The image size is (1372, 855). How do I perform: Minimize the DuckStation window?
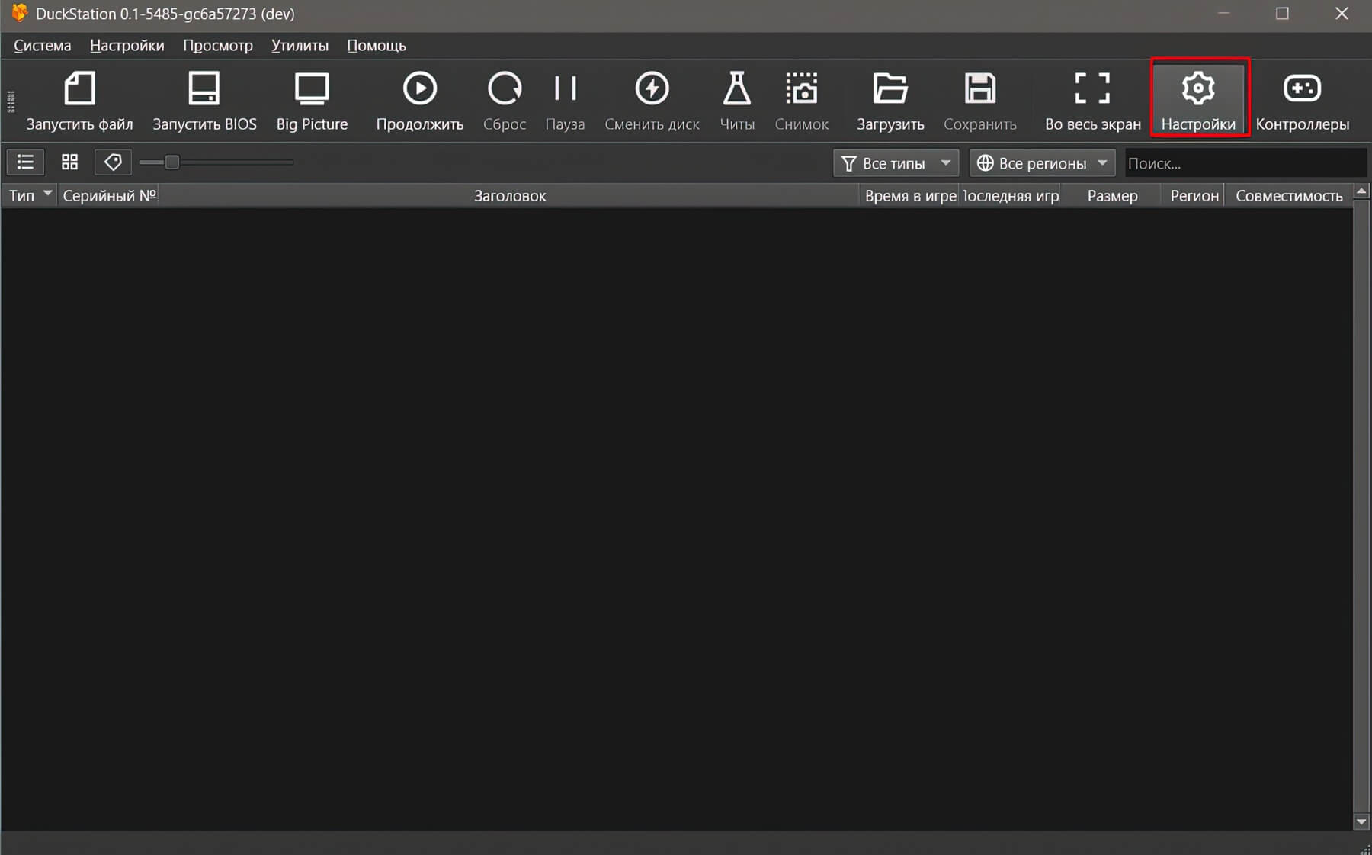(x=1223, y=14)
